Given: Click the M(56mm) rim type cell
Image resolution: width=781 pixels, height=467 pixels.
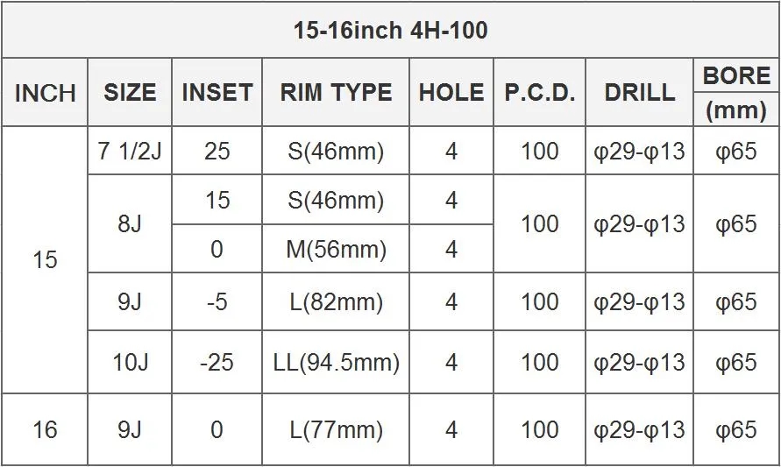Looking at the screenshot, I should click(x=336, y=250).
